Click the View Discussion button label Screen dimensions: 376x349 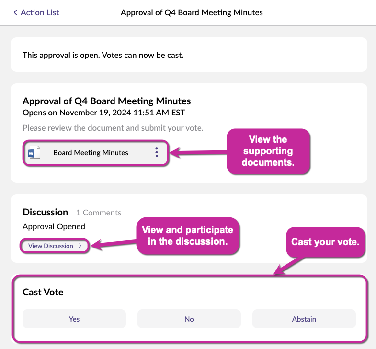click(51, 246)
